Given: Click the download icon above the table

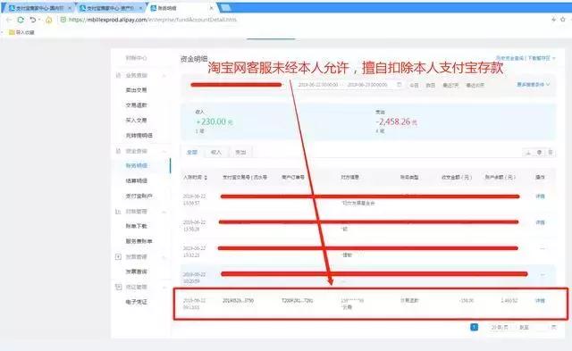Looking at the screenshot, I should coord(528,153).
